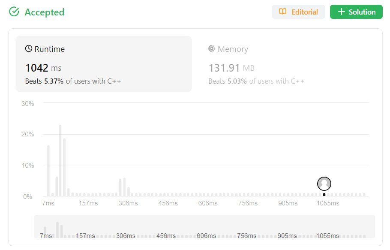
Task: Click the 131.91 MB memory value
Action: click(230, 68)
